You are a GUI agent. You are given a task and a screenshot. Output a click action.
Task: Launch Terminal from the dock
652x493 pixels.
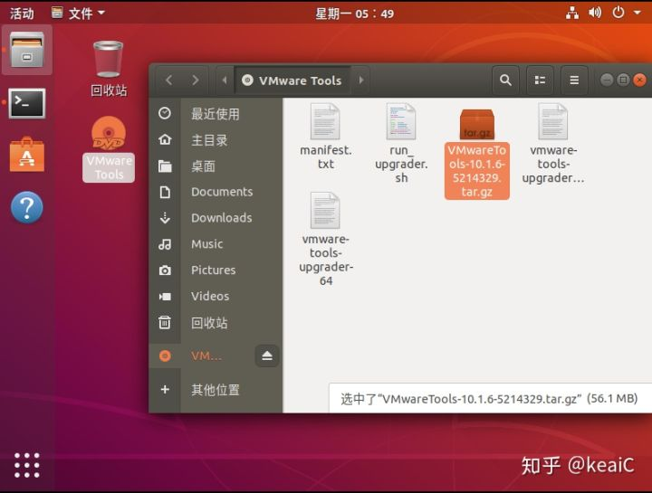pyautogui.click(x=27, y=103)
